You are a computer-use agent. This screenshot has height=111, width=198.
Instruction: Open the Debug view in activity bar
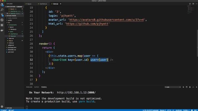(x=2, y=20)
